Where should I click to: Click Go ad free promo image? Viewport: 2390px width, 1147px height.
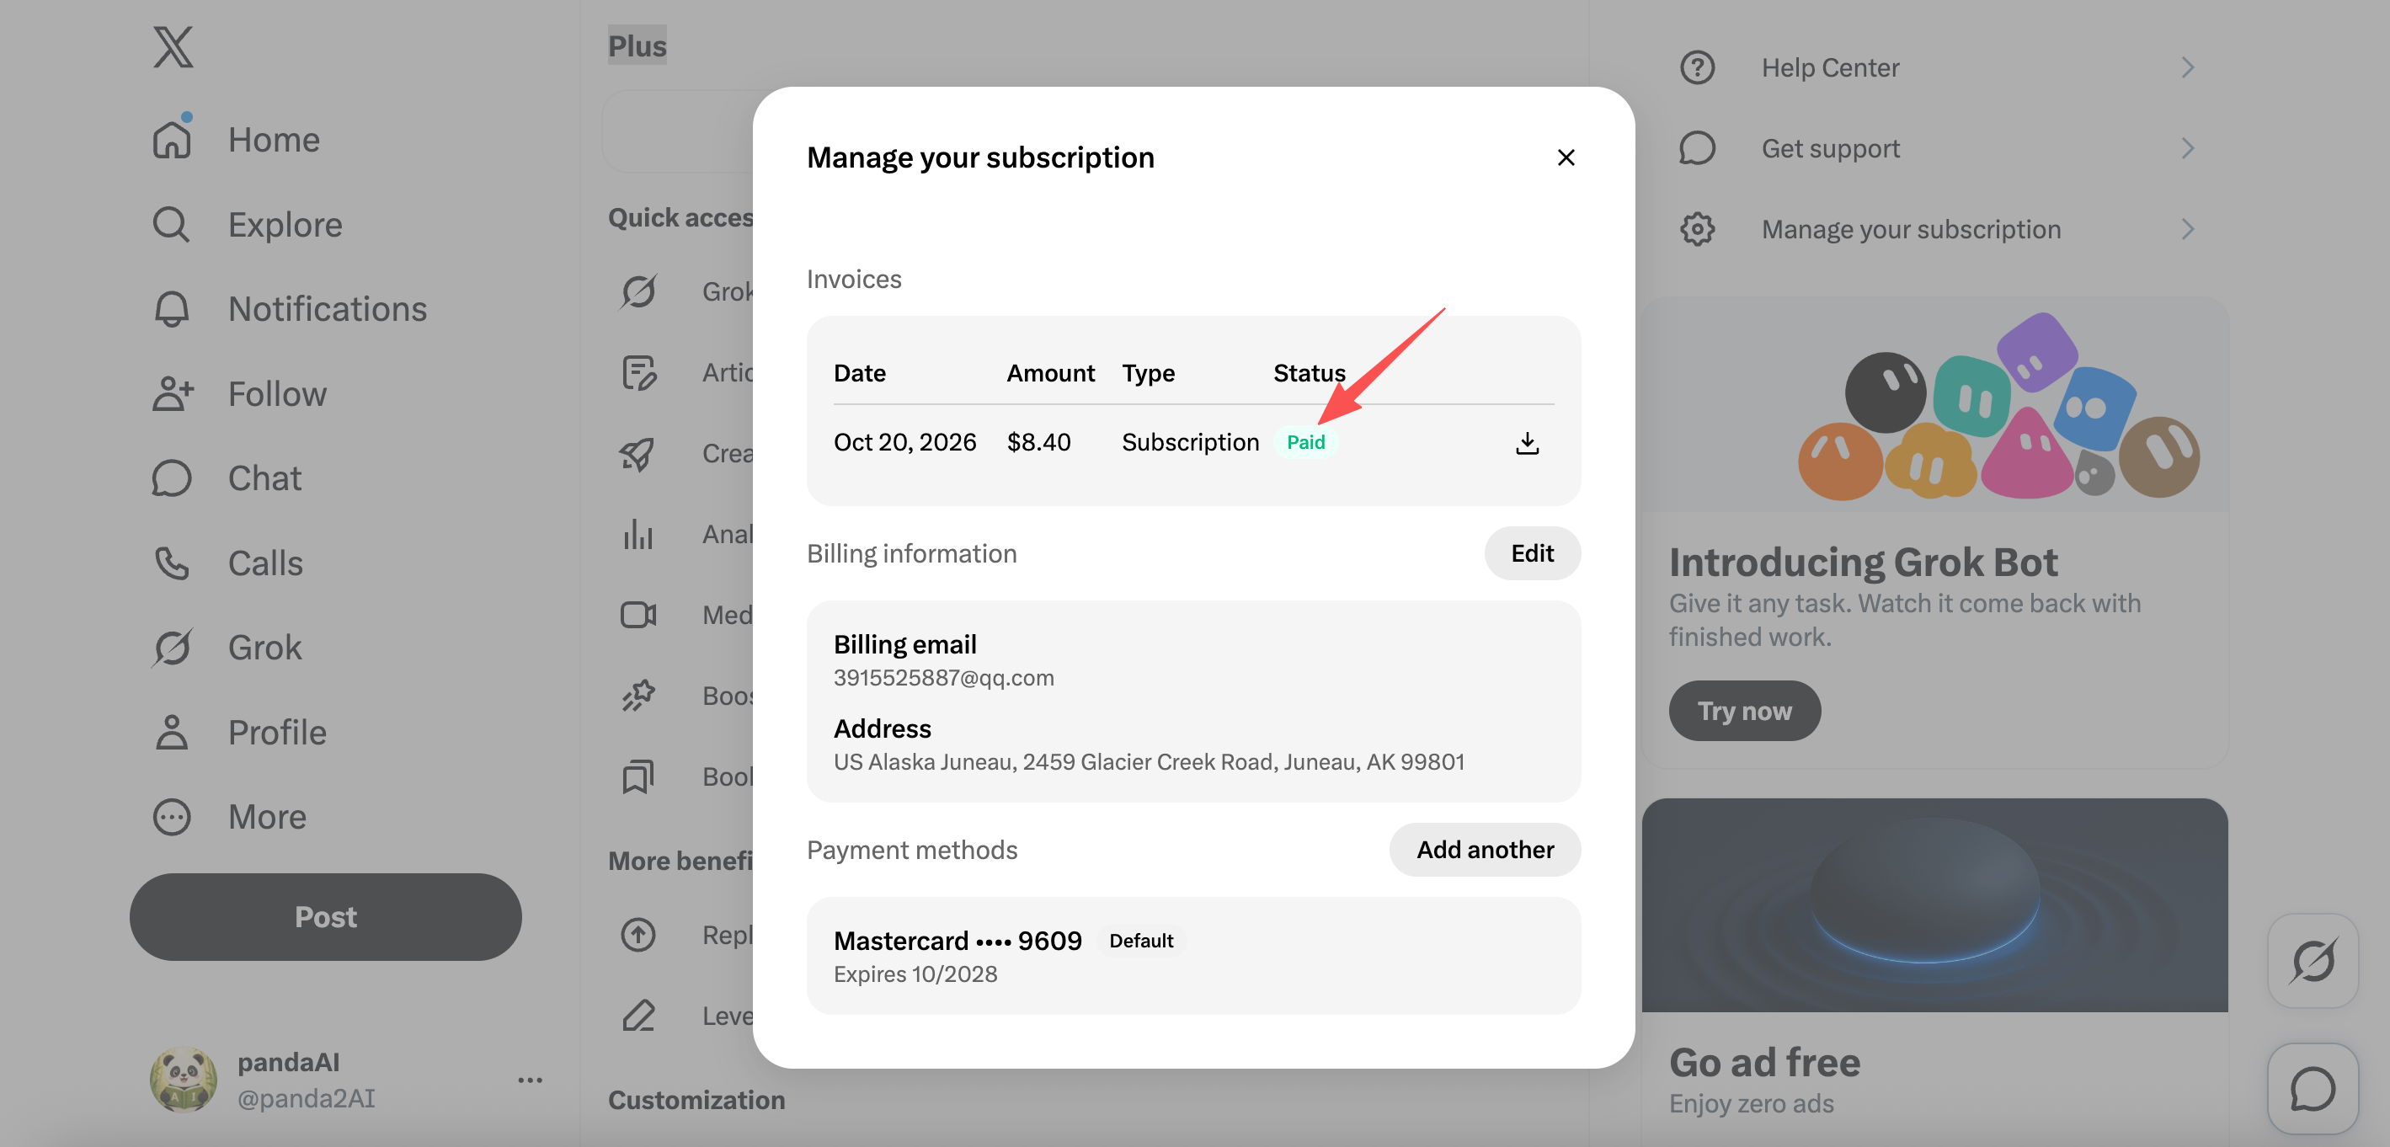click(1934, 905)
